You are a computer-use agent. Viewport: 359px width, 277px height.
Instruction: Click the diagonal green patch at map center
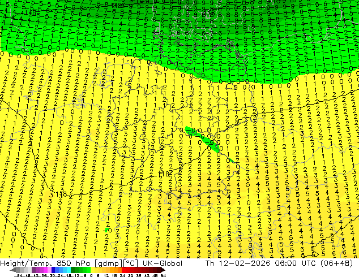coord(204,140)
